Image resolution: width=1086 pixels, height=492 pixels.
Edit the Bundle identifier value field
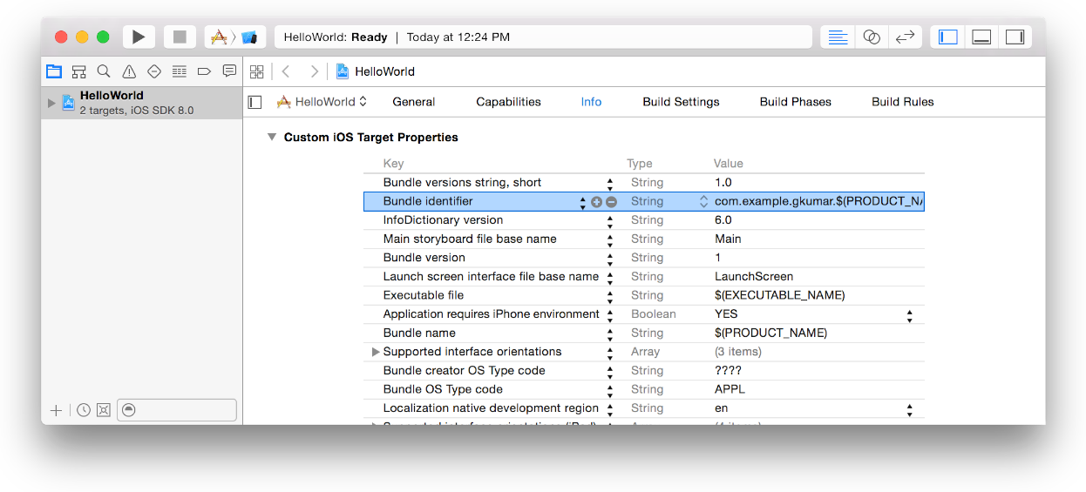pyautogui.click(x=818, y=201)
